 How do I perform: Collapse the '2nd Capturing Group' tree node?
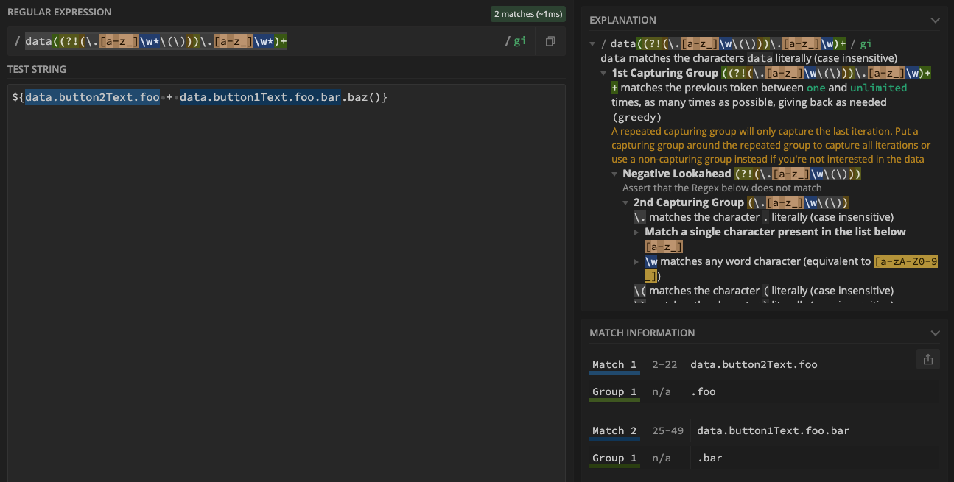point(625,203)
